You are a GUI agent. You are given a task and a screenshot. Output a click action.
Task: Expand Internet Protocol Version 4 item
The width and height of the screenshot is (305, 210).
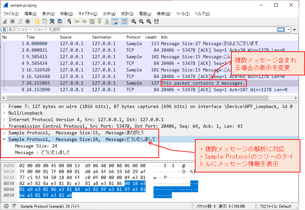tap(4, 119)
